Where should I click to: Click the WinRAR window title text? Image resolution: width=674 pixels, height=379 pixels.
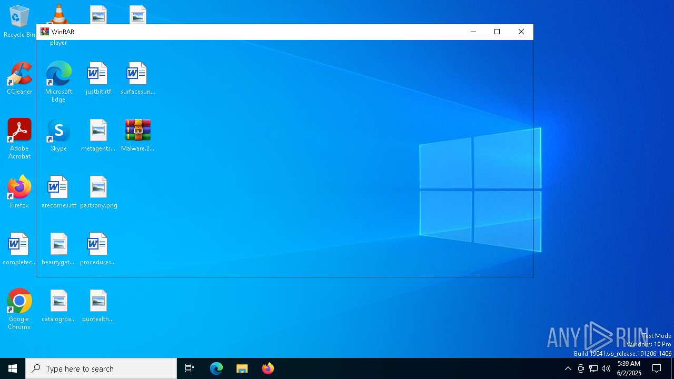[x=63, y=32]
